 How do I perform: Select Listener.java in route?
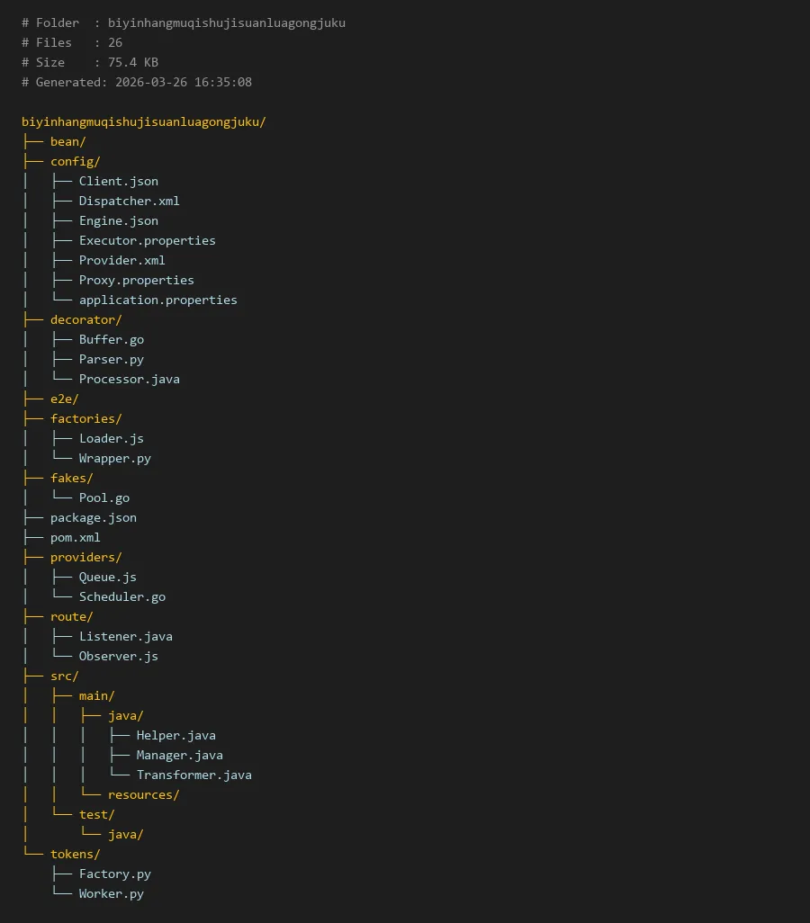pyautogui.click(x=125, y=636)
